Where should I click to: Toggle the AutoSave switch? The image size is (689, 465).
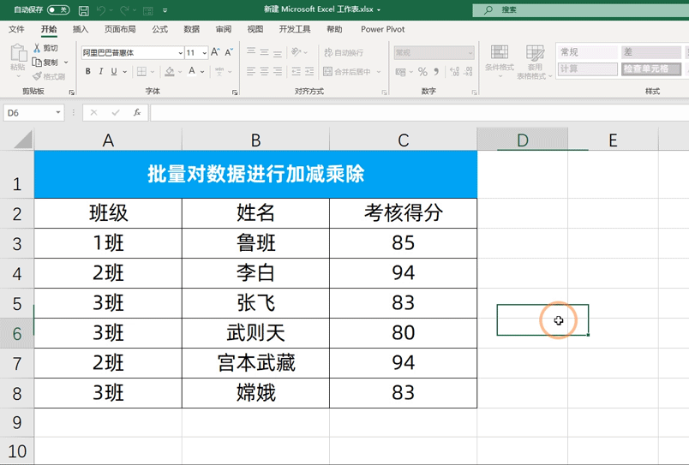point(58,9)
